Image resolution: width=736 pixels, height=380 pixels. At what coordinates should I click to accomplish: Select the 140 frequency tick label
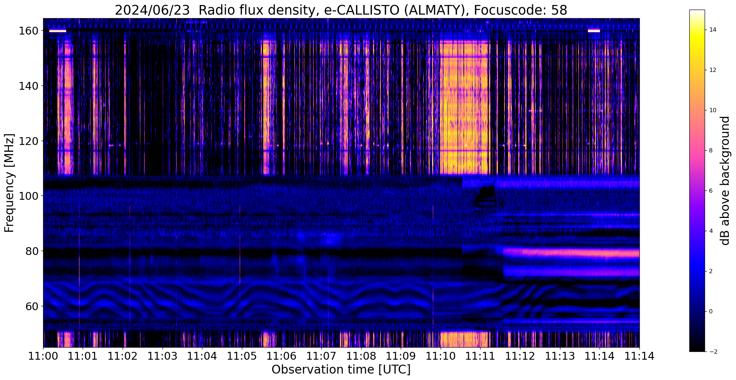pyautogui.click(x=29, y=86)
